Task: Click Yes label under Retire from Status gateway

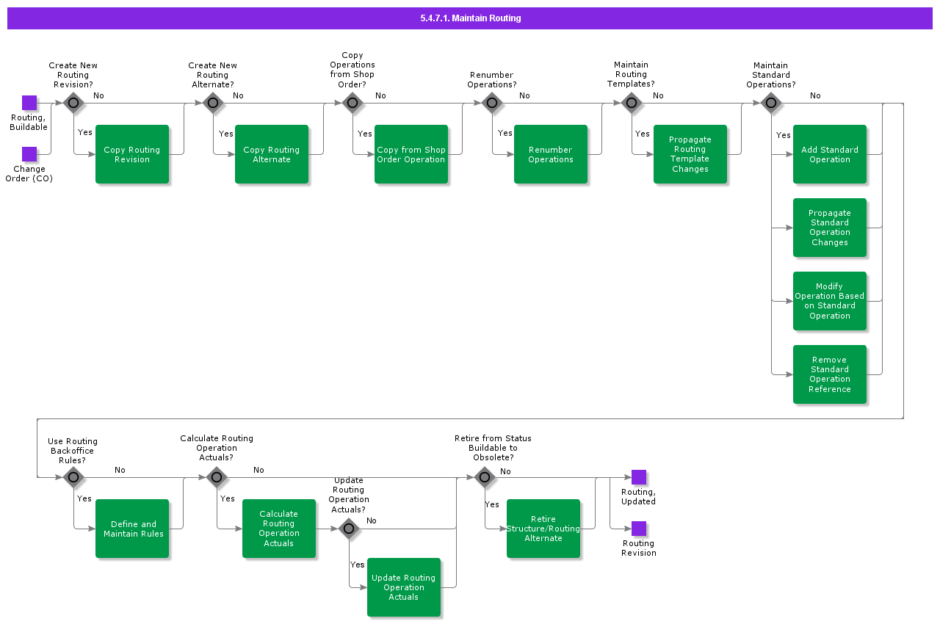Action: click(492, 504)
